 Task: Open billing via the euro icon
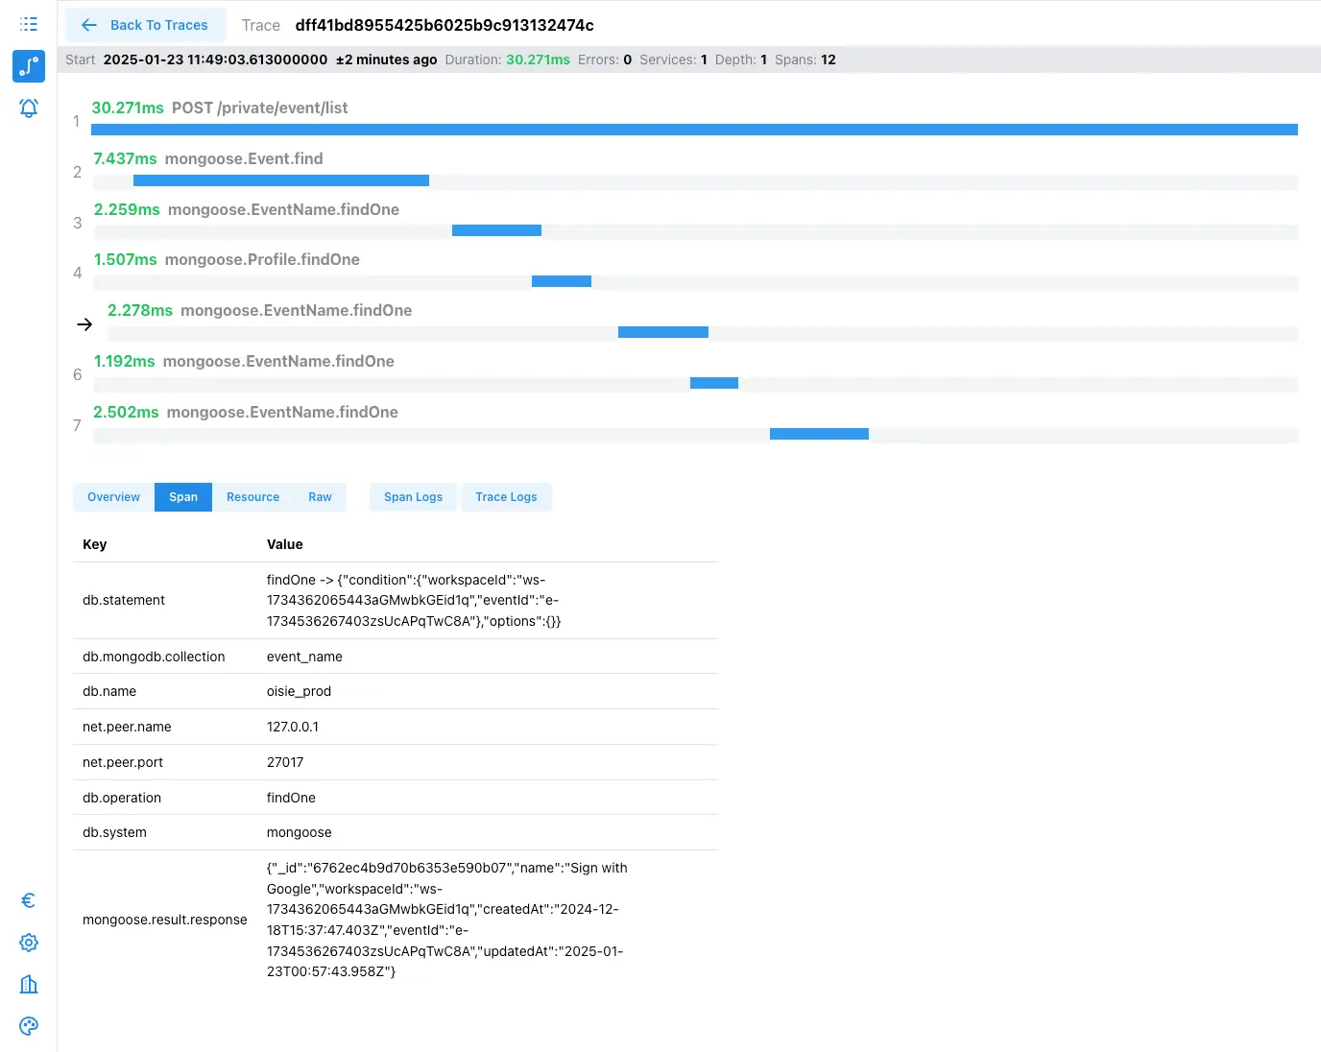click(x=28, y=900)
